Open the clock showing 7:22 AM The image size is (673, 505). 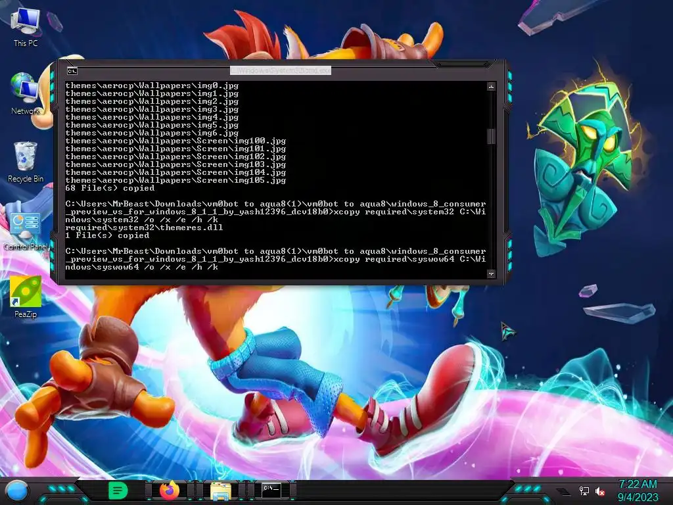pos(638,484)
